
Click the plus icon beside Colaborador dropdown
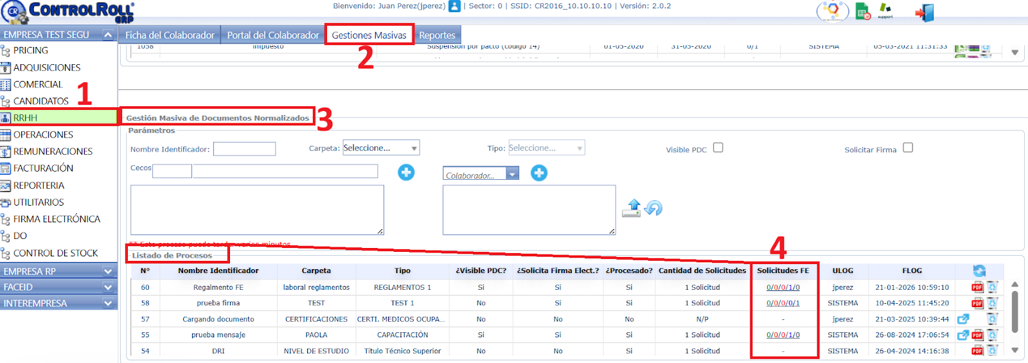pos(539,173)
